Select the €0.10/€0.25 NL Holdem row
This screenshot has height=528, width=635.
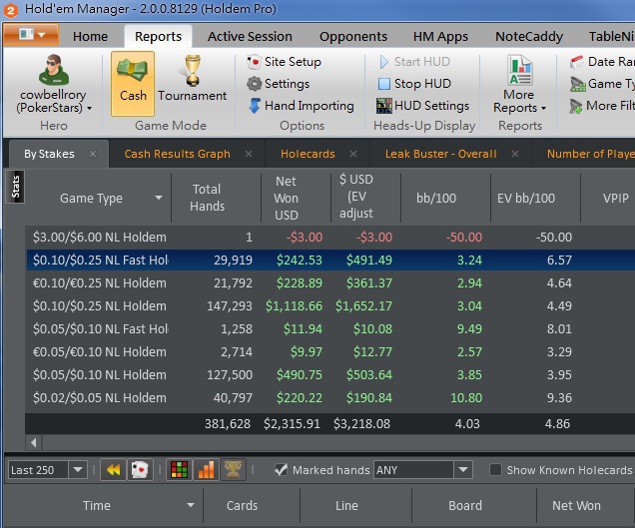(330, 283)
